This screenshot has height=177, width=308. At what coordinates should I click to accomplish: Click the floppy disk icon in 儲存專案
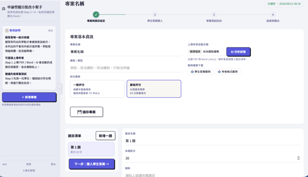pyautogui.click(x=80, y=112)
